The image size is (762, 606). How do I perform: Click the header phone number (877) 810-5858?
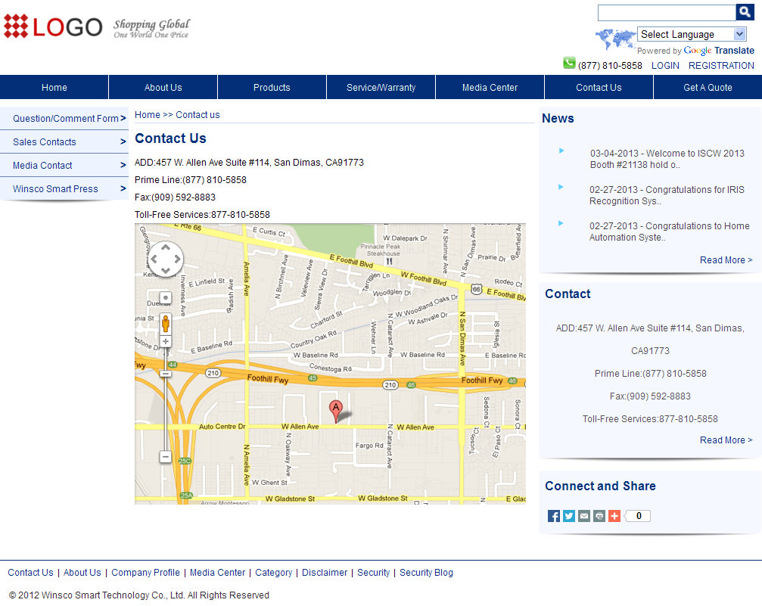tap(610, 66)
